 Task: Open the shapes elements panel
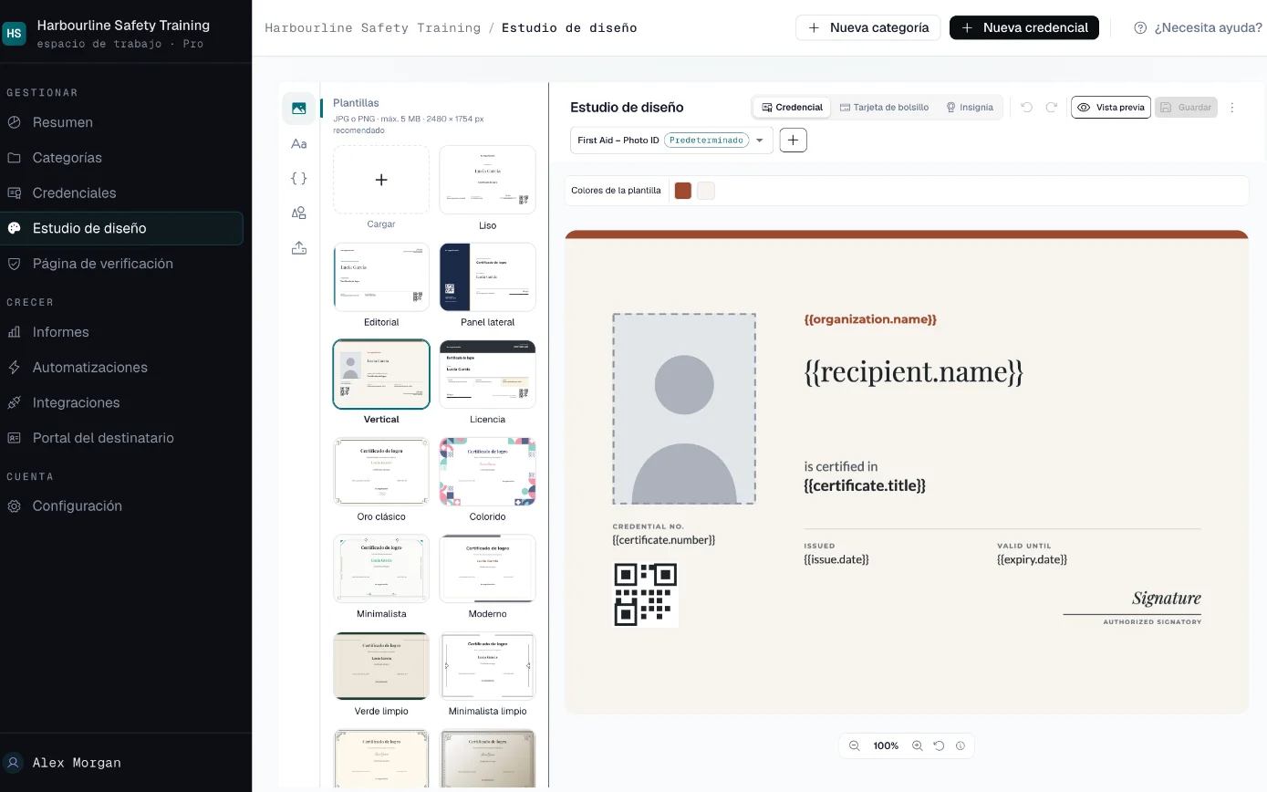(298, 213)
